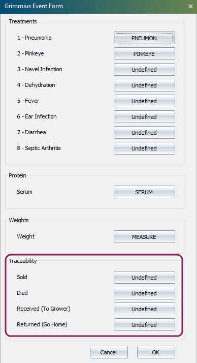This screenshot has width=197, height=363.
Task: Click Undefined next to Septic Arthritis
Action: [144, 148]
